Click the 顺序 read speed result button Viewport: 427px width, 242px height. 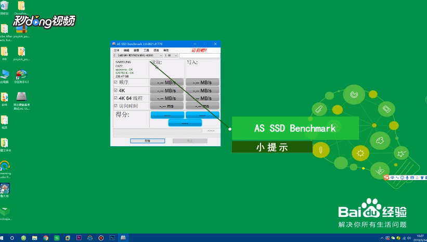167,82
